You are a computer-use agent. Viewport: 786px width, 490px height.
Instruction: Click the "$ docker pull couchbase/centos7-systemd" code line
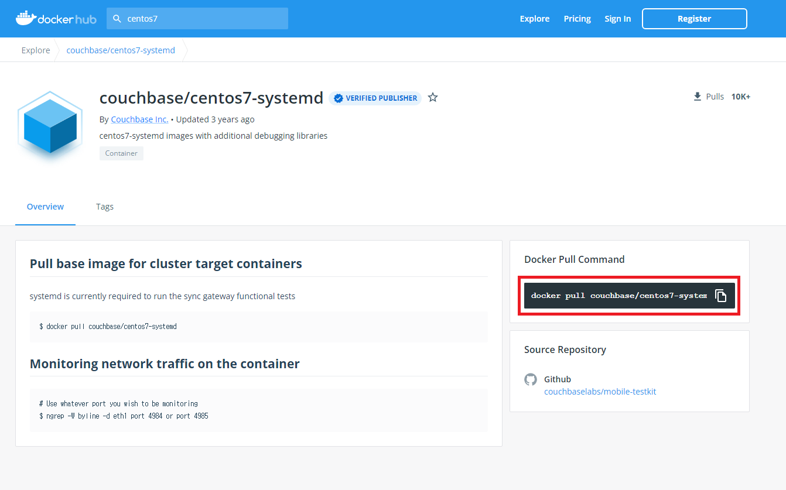[x=108, y=326]
